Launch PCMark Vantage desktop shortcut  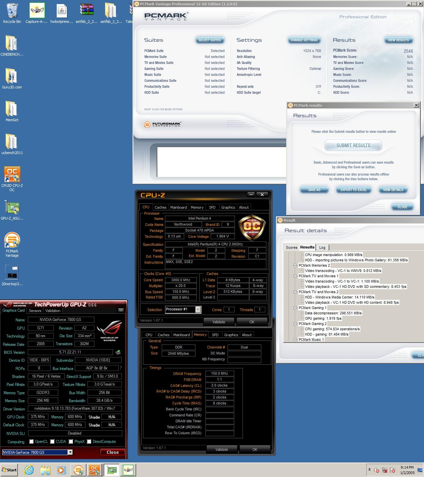coord(12,245)
